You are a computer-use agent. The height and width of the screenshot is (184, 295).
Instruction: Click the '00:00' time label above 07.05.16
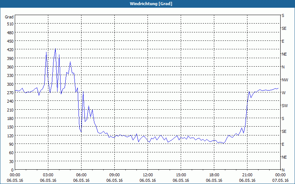click(x=280, y=175)
